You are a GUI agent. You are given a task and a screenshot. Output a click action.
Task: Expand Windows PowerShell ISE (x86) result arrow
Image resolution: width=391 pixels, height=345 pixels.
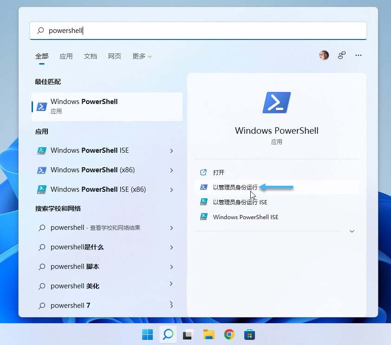click(171, 189)
